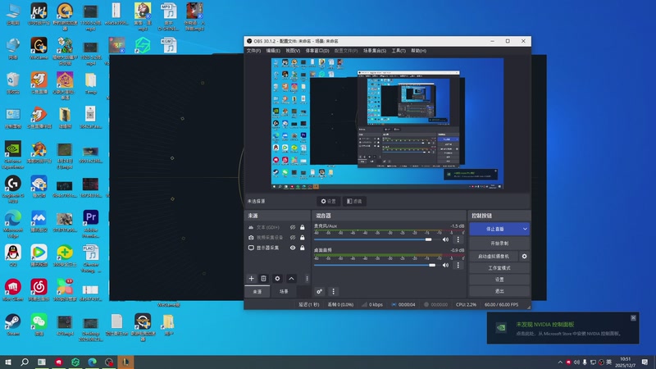
Task: Click the League of Legends taskbar icon
Action: pos(125,362)
